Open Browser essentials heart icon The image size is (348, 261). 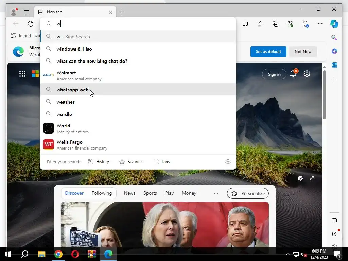click(290, 24)
